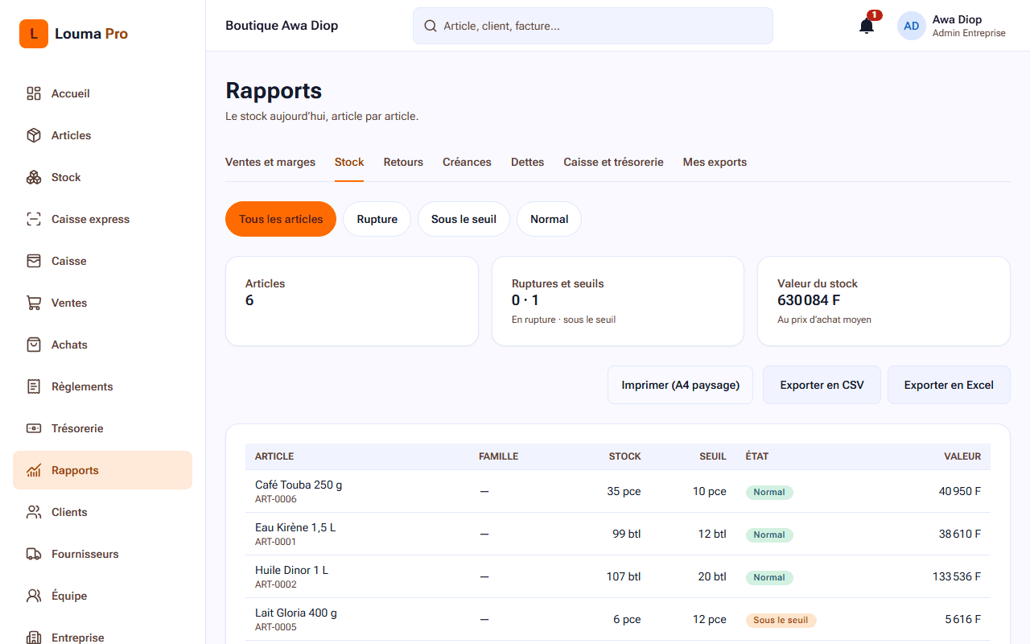This screenshot has height=644, width=1030.
Task: Click the Fournisseurs truck icon
Action: tap(34, 554)
